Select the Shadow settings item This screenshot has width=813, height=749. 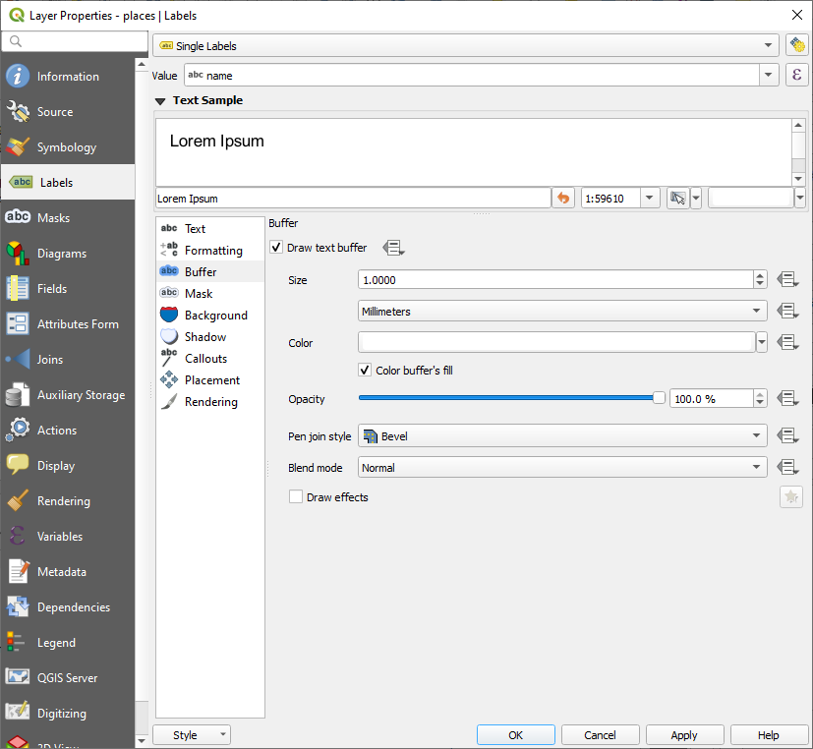pos(204,337)
